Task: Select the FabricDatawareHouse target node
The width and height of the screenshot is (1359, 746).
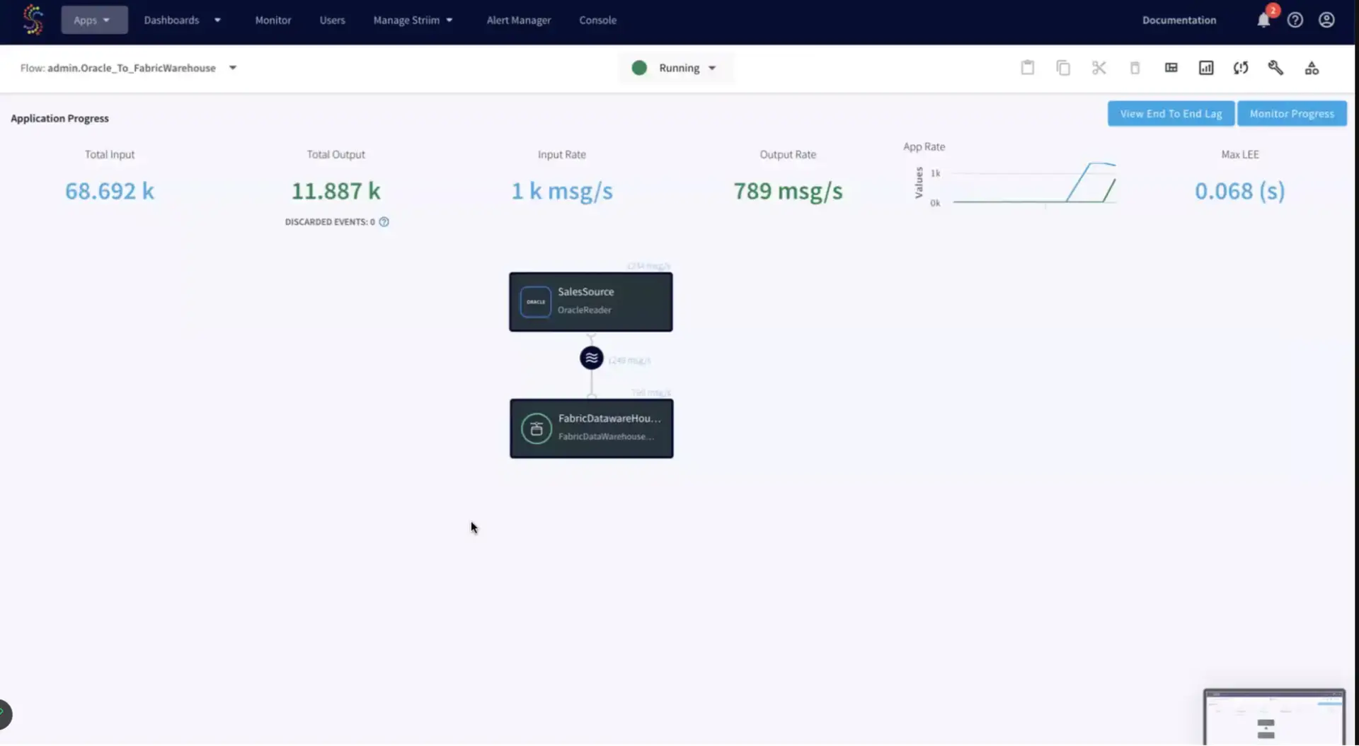Action: 592,429
